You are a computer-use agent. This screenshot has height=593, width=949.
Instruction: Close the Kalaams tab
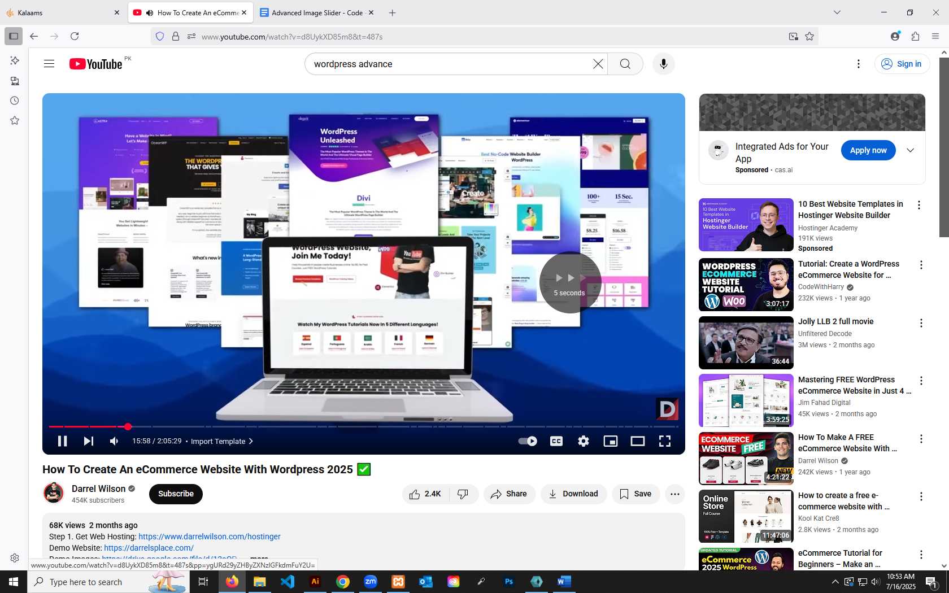(x=117, y=12)
